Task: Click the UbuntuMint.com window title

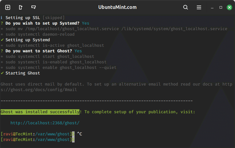Action: 117,7
